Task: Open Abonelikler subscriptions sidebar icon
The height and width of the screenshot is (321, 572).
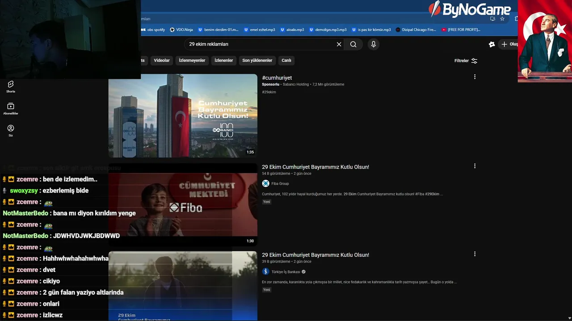Action: (x=11, y=109)
